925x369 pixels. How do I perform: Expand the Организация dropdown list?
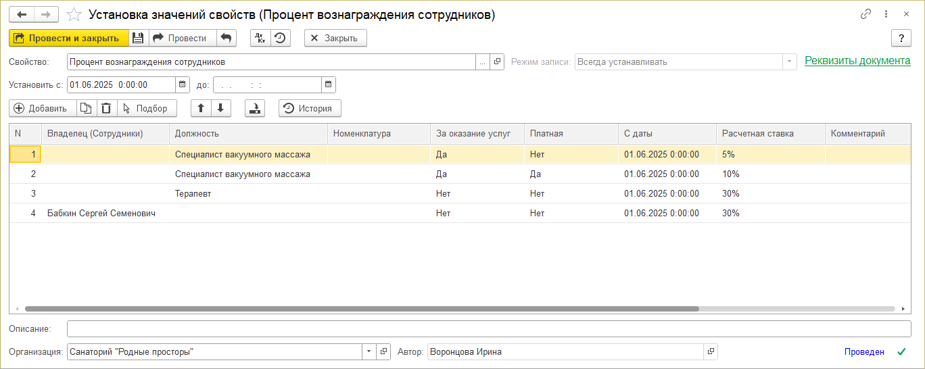click(369, 352)
